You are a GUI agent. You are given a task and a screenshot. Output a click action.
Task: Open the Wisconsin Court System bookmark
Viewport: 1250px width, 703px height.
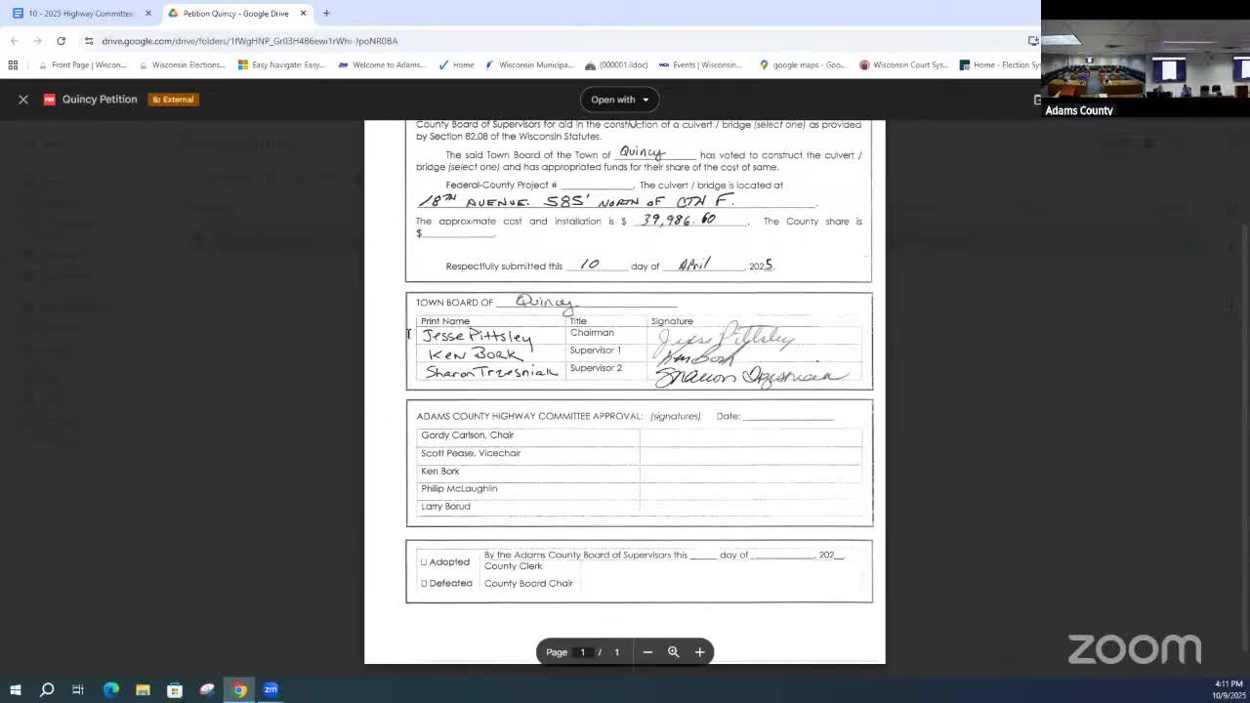pos(903,65)
